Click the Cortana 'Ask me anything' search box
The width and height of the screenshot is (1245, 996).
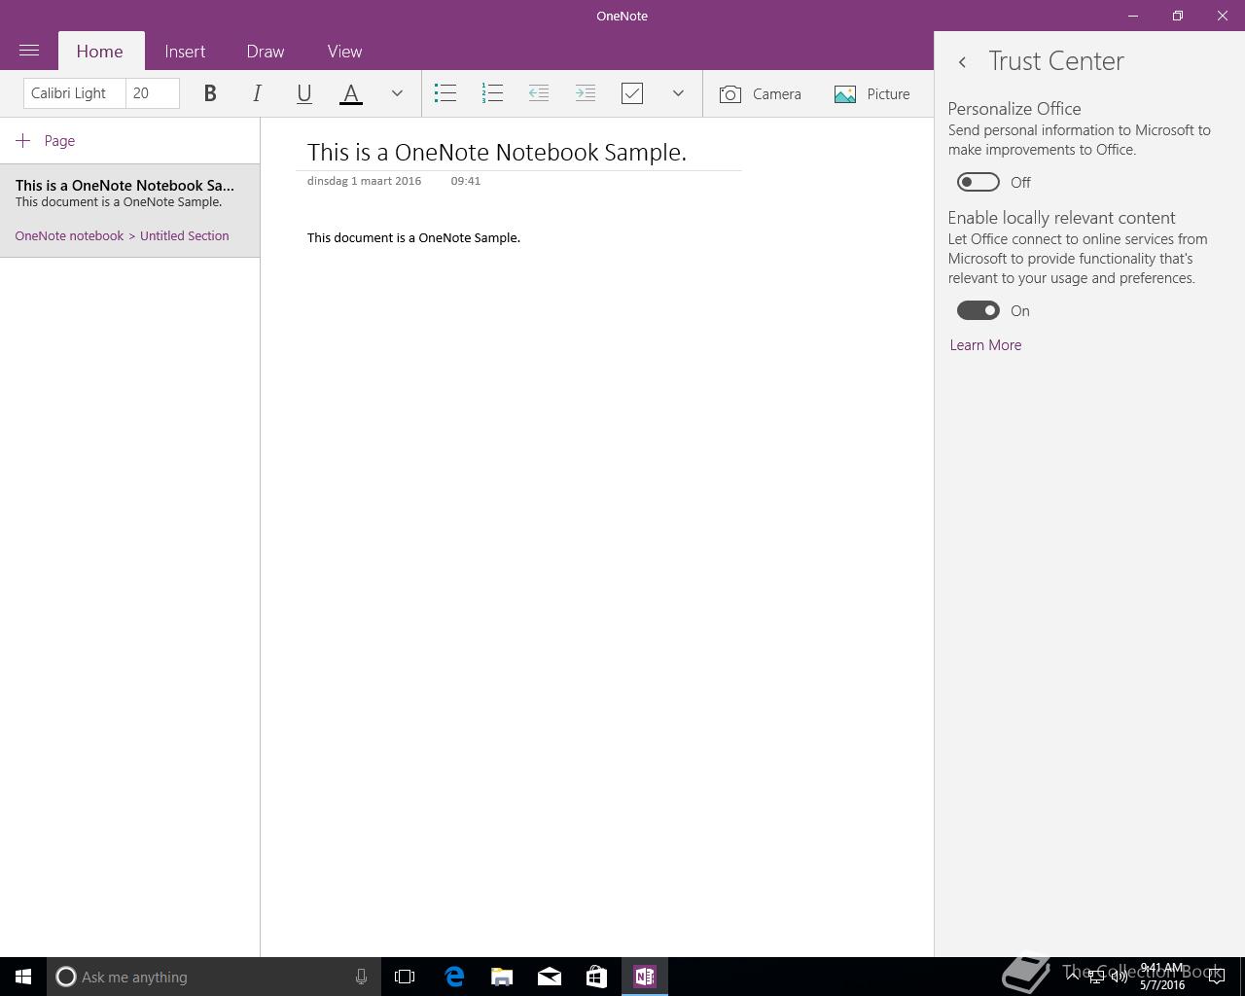click(x=214, y=977)
